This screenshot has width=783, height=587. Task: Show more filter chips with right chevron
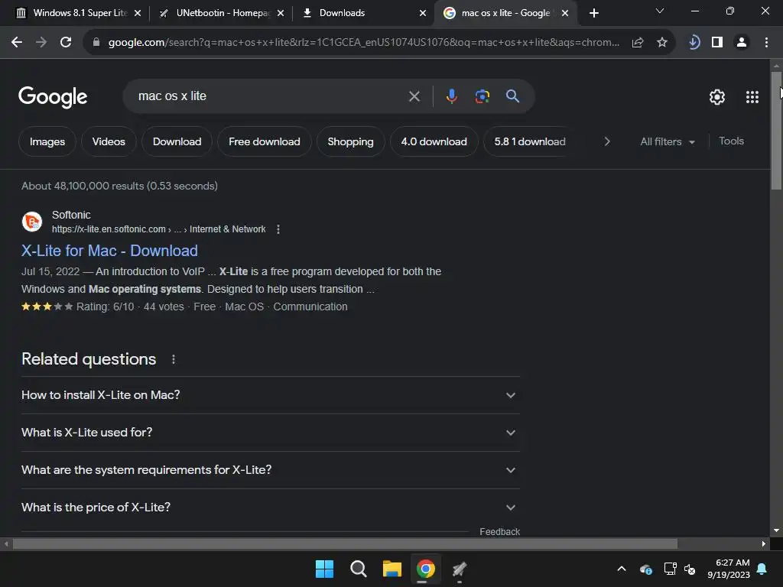[606, 141]
